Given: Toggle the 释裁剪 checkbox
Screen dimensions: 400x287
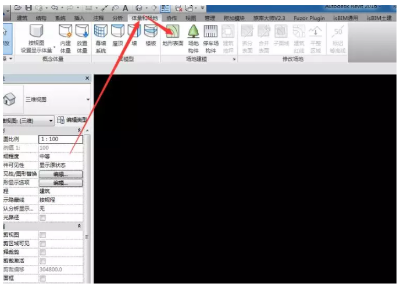Looking at the screenshot, I should click(42, 252).
